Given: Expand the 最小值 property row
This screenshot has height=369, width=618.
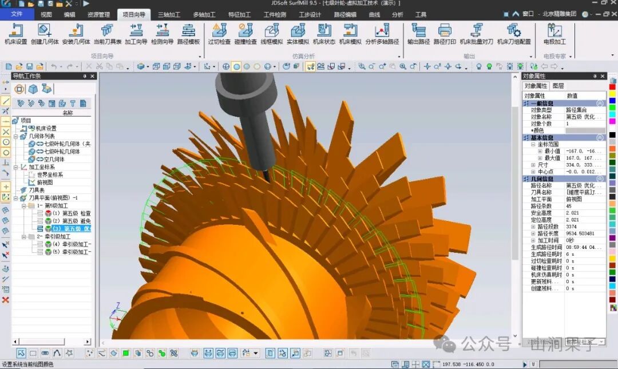Looking at the screenshot, I should point(540,151).
